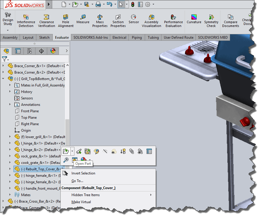Open Assembly Visualization
Image resolution: width=262 pixels, height=219 pixels.
click(x=152, y=21)
